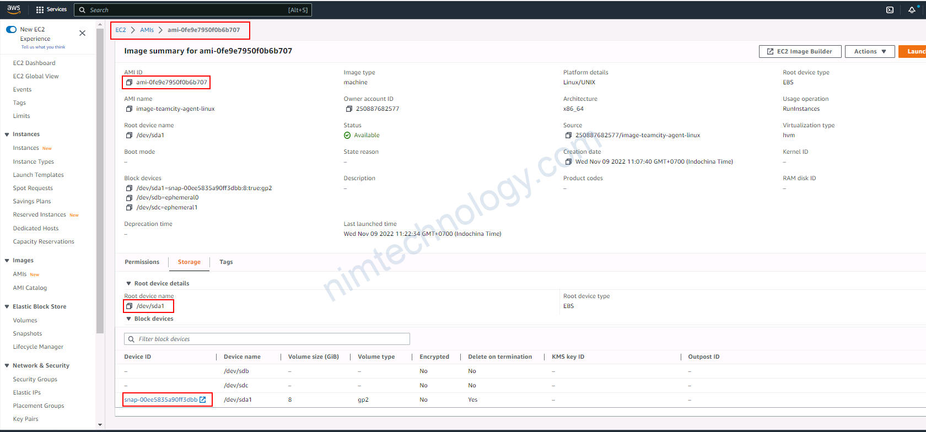Open AMIs in the sidebar

[x=20, y=274]
